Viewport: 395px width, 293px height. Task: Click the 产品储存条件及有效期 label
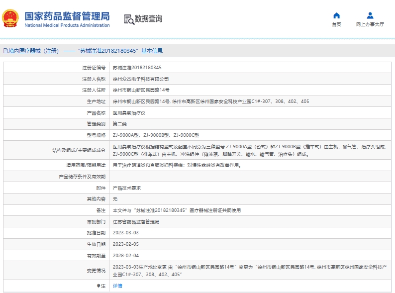point(82,177)
